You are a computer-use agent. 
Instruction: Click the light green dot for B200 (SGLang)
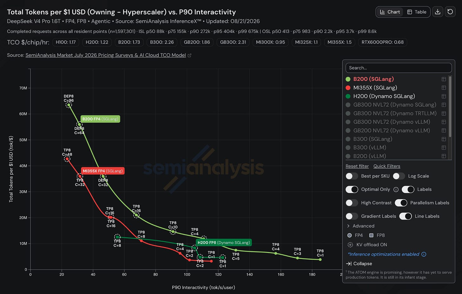click(x=348, y=79)
